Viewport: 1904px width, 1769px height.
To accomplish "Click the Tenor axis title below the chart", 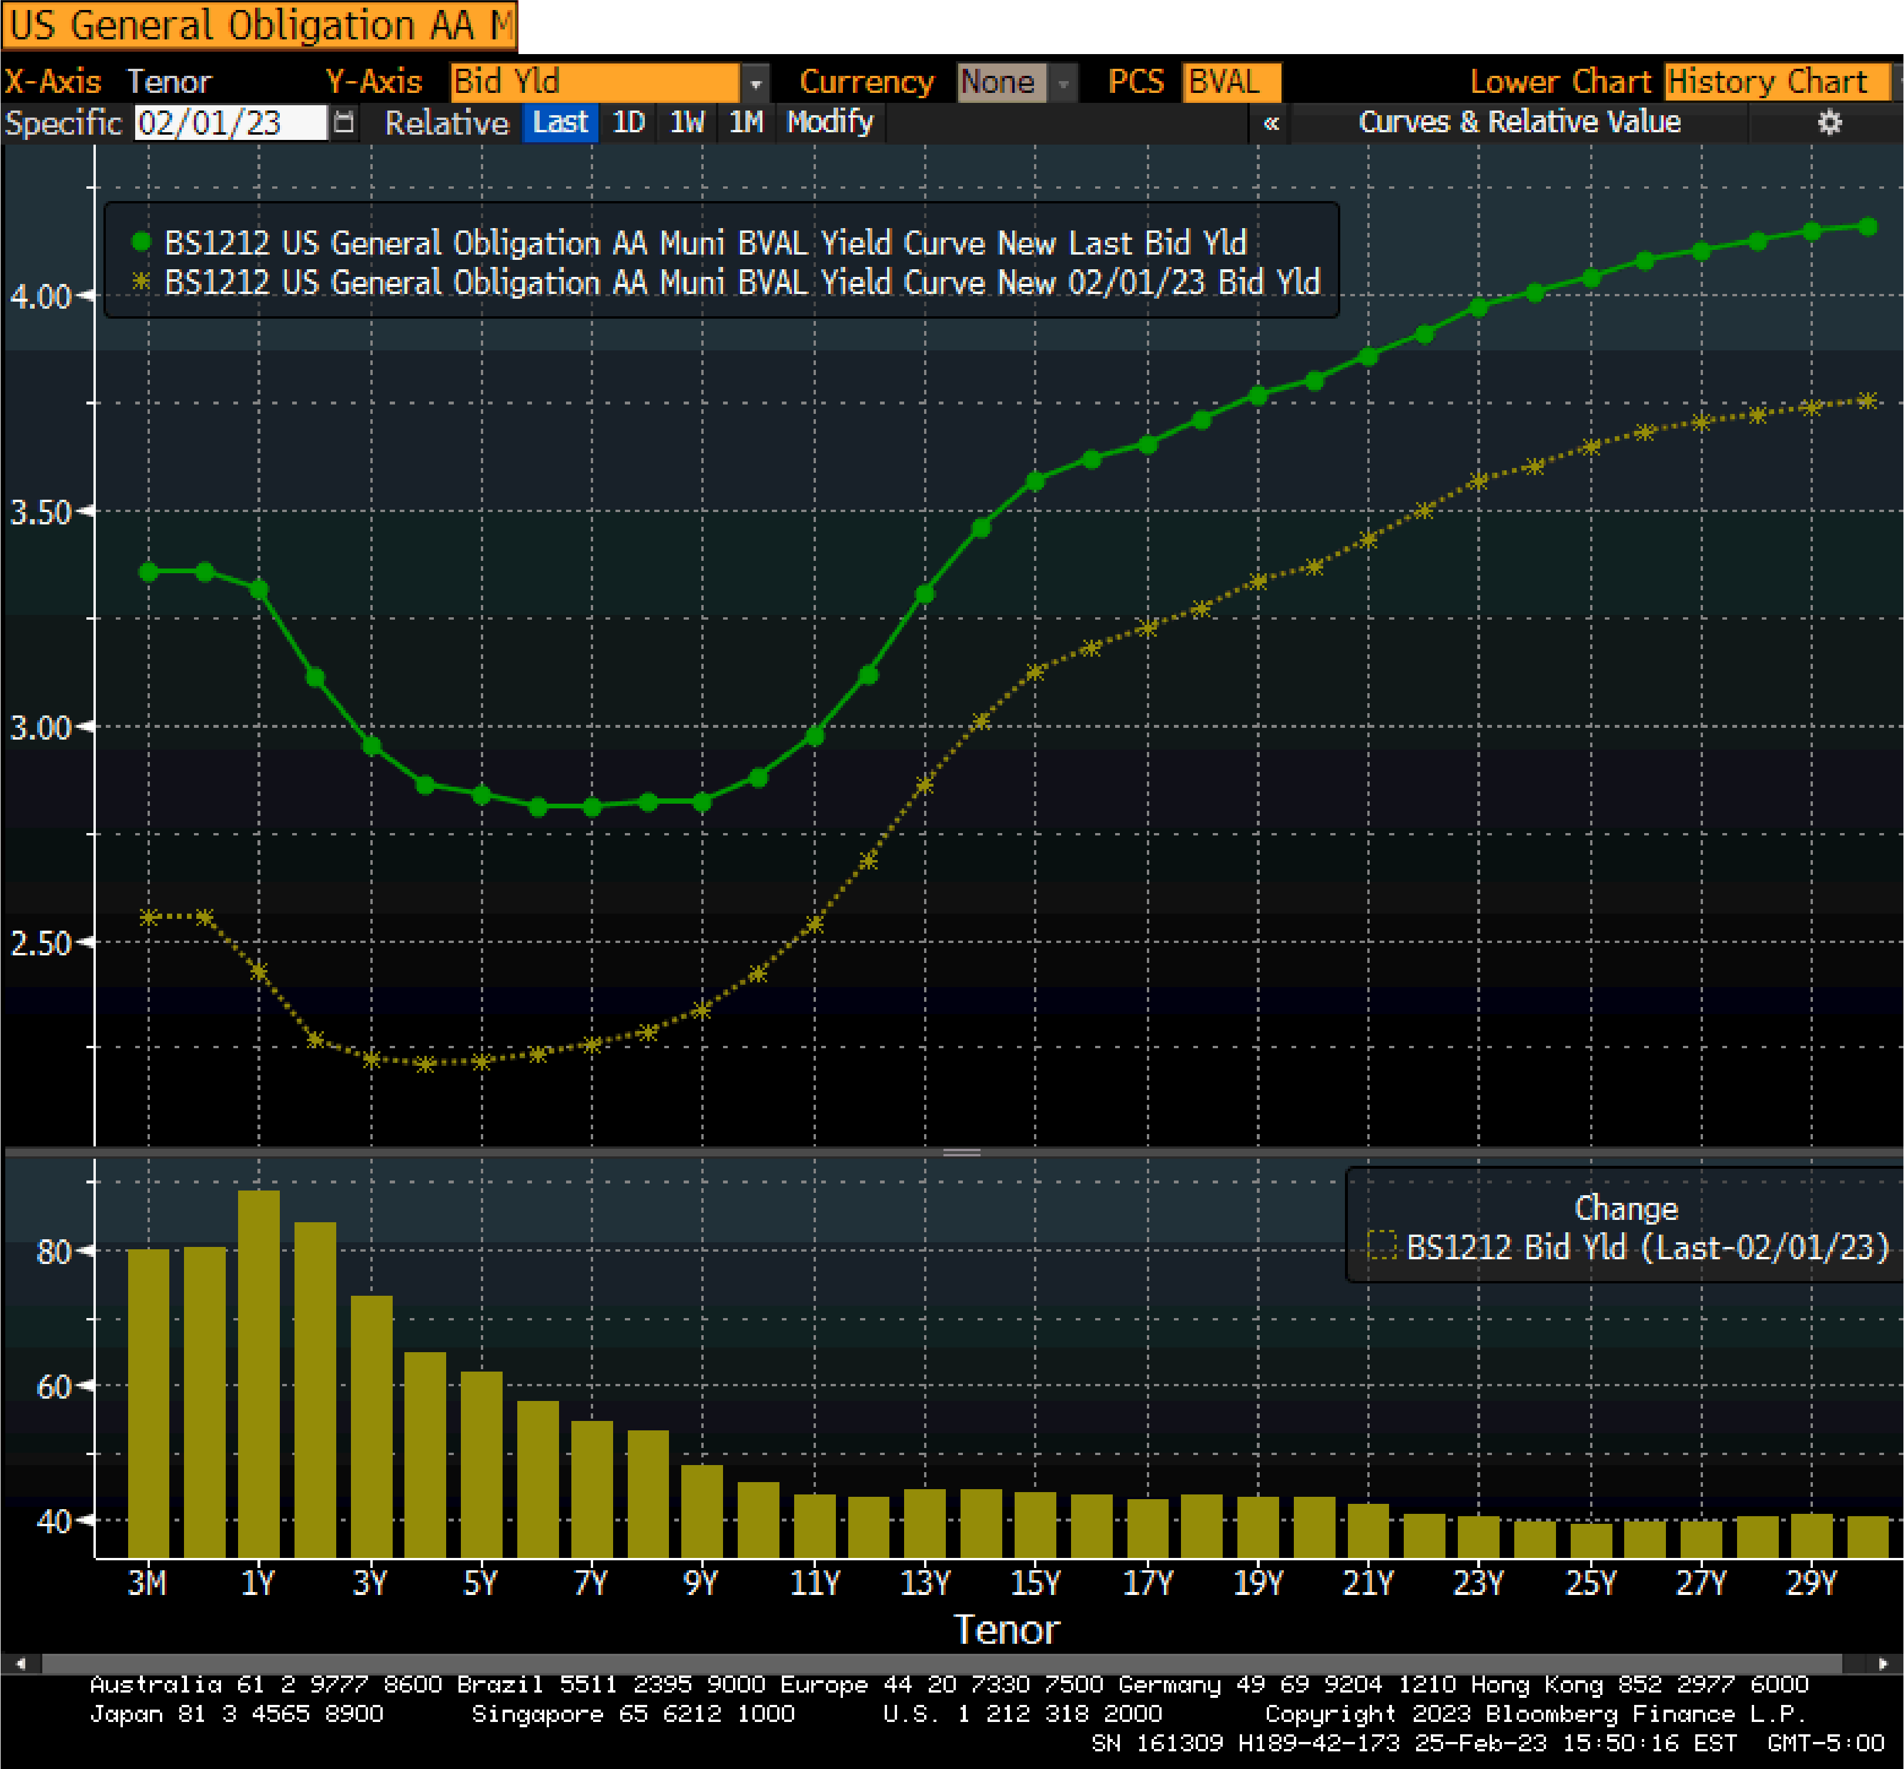I will 1006,1630.
